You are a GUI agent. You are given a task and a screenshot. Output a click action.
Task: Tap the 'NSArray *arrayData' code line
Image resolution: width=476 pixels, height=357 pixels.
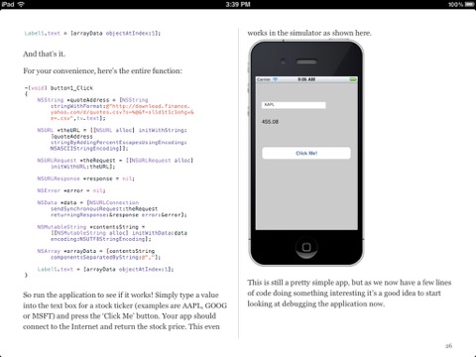(x=96, y=251)
